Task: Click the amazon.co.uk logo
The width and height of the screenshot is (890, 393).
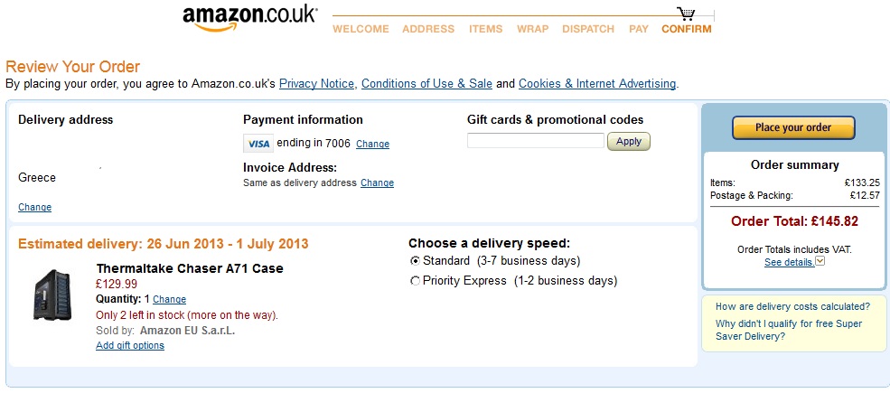Action: [250, 19]
